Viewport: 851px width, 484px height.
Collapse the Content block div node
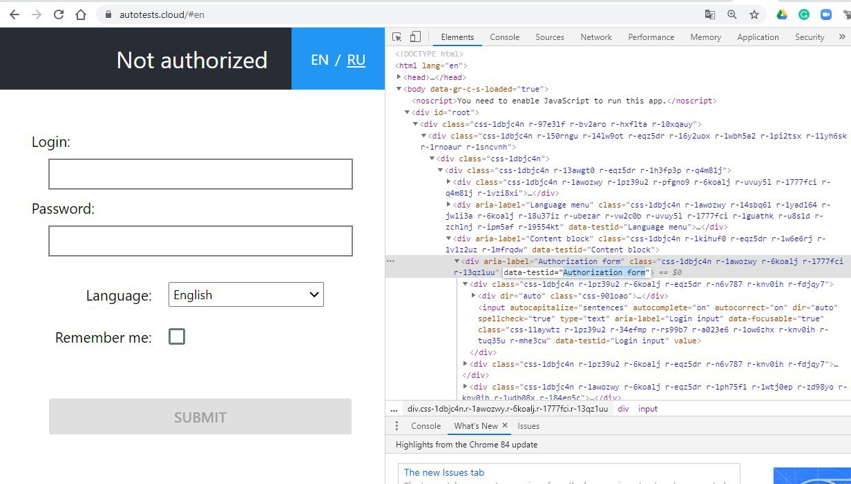(x=449, y=239)
